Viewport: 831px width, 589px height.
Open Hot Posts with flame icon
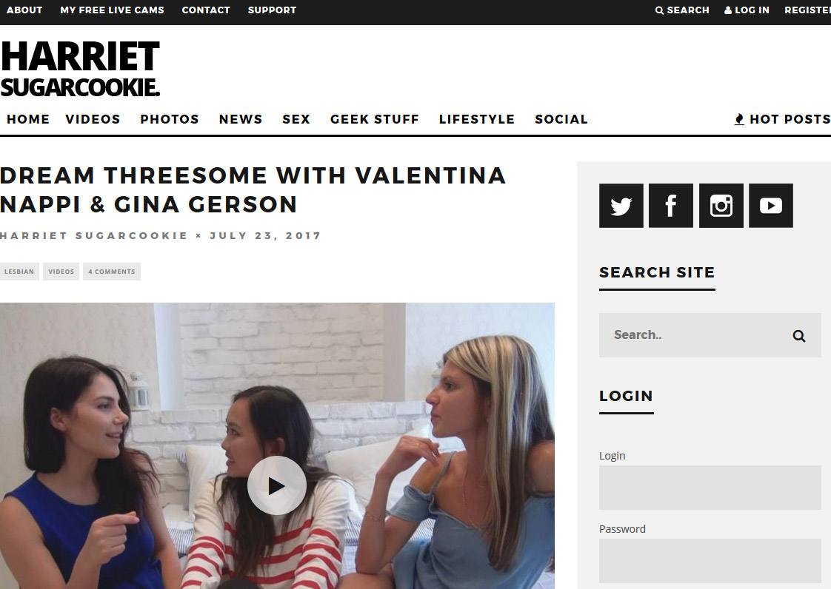(782, 119)
